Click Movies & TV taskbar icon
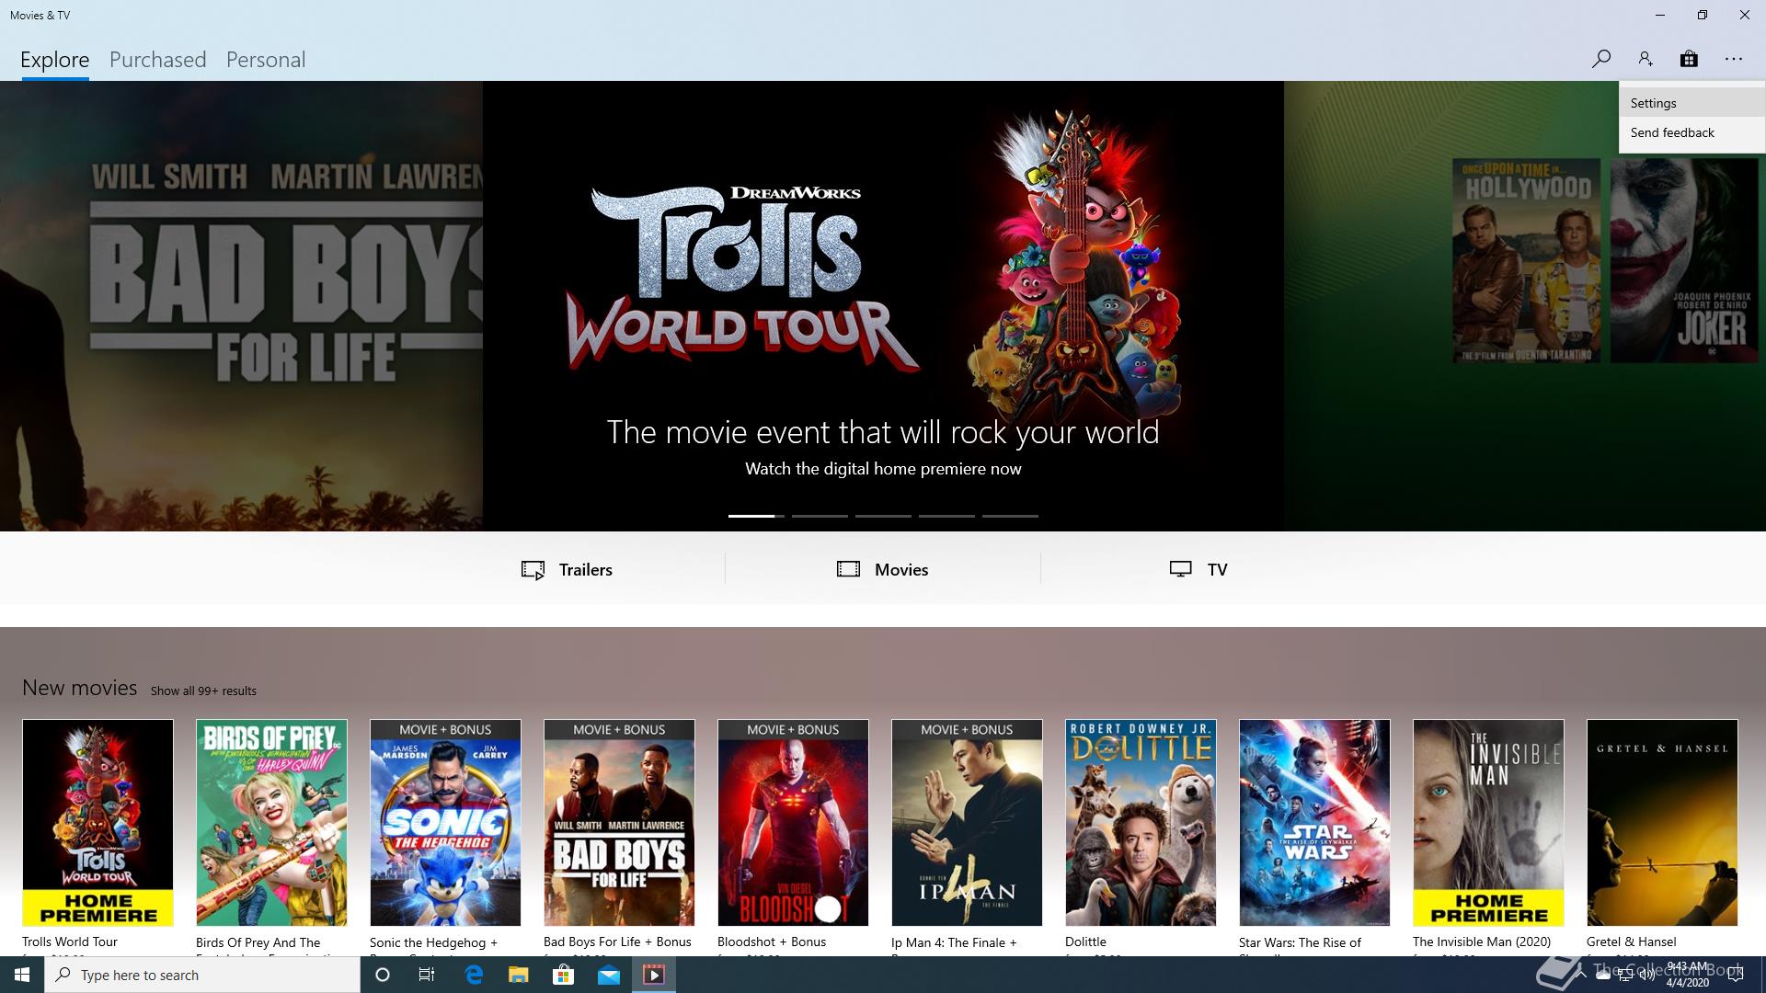Screen dimensions: 1766x993 tap(654, 975)
